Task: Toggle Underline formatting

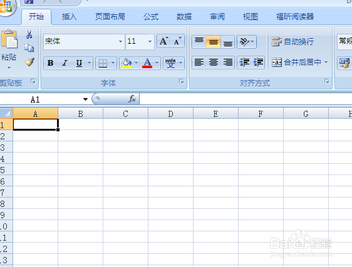Action: click(x=79, y=63)
